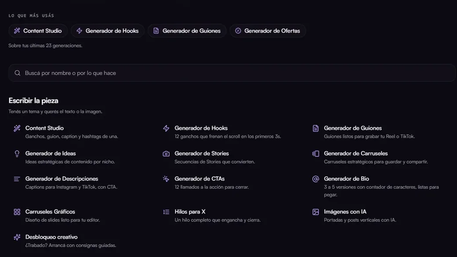Click the carousel icon beside Generador de Carruseles
Viewport: 457px width, 257px height.
tap(316, 154)
